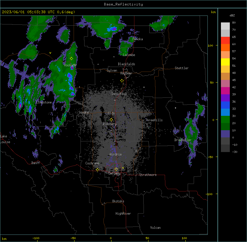Image resolution: width=247 pixels, height=242 pixels.
Task: Click the yellow diamond marker at Didsbury
Action: click(x=111, y=120)
